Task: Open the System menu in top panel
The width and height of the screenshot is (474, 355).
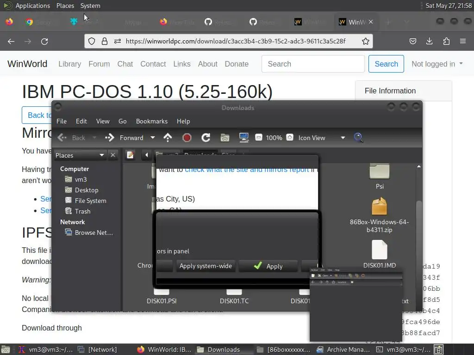Action: click(x=90, y=6)
